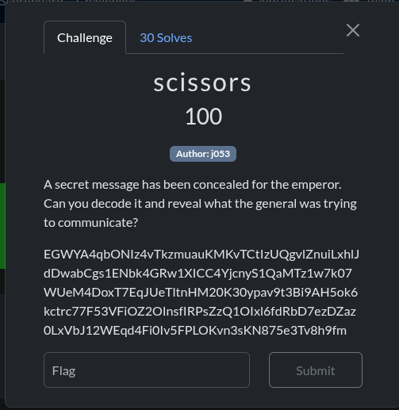The image size is (399, 410).
Task: Click the line beginning Can you decode it
Action: pyautogui.click(x=200, y=204)
